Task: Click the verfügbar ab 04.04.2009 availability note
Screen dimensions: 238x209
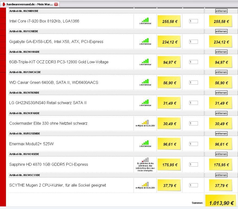Action: click(145, 188)
